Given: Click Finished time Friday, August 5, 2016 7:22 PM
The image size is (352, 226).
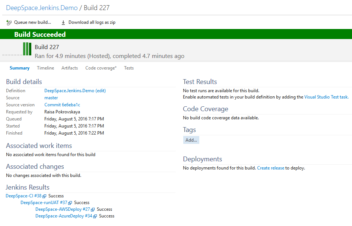Looking at the screenshot, I should (x=74, y=133).
